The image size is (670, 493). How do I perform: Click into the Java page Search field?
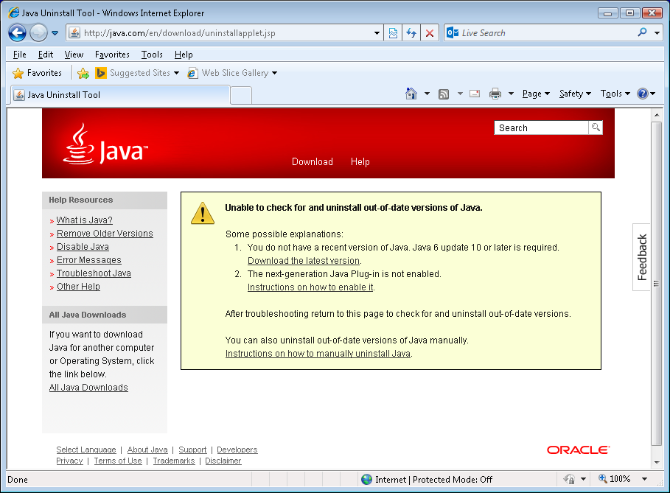tap(541, 127)
